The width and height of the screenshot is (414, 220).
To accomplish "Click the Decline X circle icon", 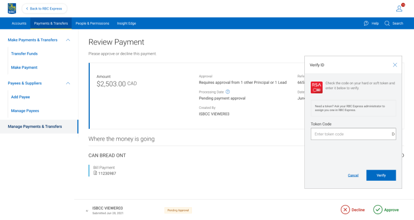I will [x=345, y=210].
